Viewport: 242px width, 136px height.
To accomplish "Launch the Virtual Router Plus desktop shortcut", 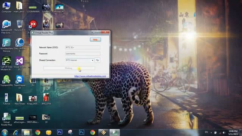I will pyautogui.click(x=6, y=119).
